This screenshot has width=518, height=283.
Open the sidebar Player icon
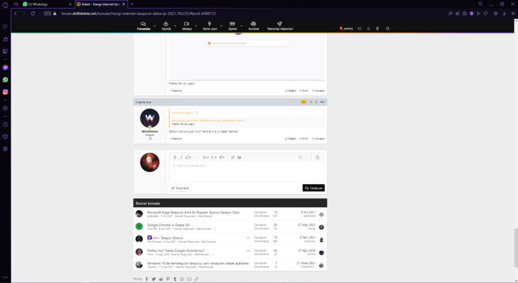pyautogui.click(x=5, y=108)
